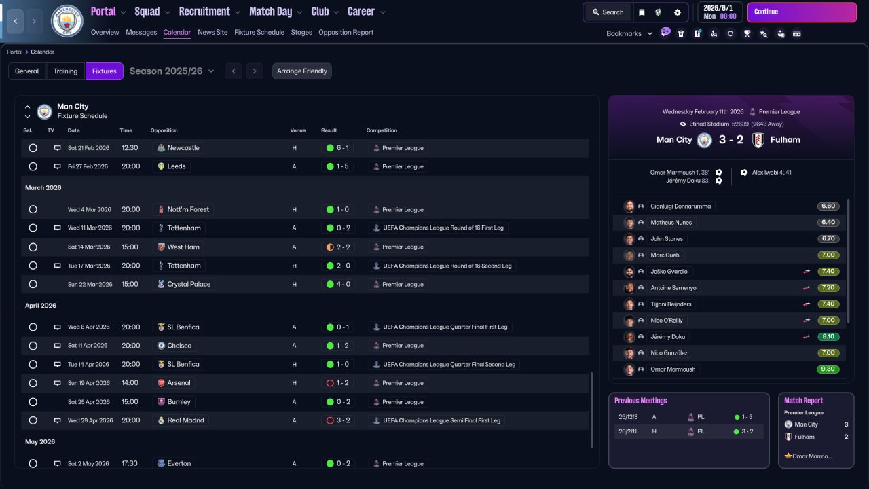This screenshot has height=489, width=869.
Task: Select the Nott'm Forest fixture radio button
Action: [x=33, y=209]
